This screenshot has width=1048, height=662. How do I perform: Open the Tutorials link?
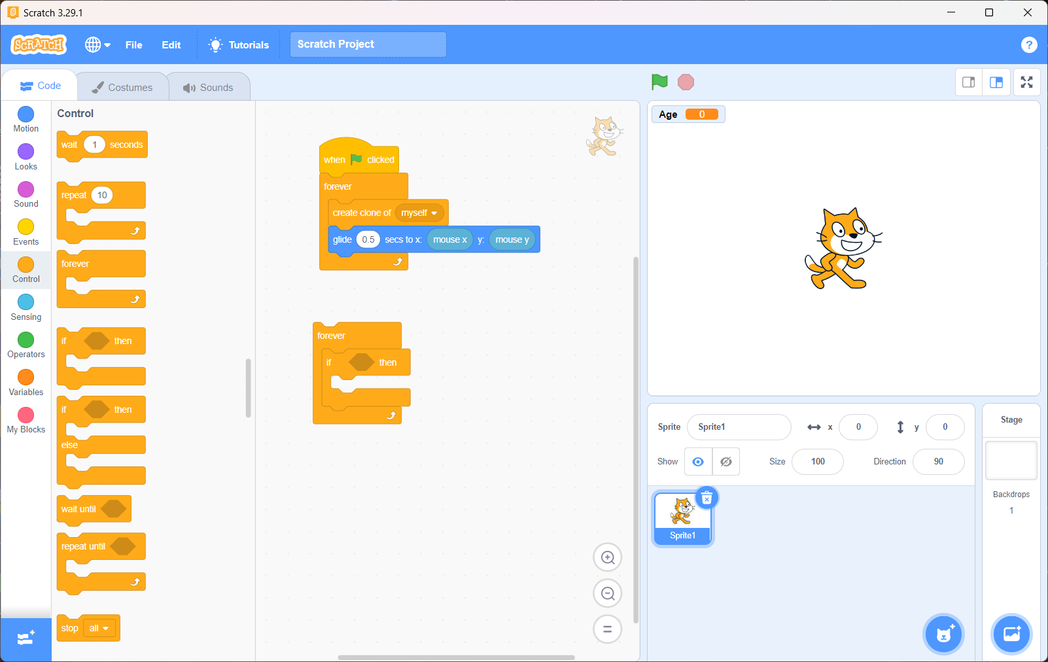click(239, 44)
